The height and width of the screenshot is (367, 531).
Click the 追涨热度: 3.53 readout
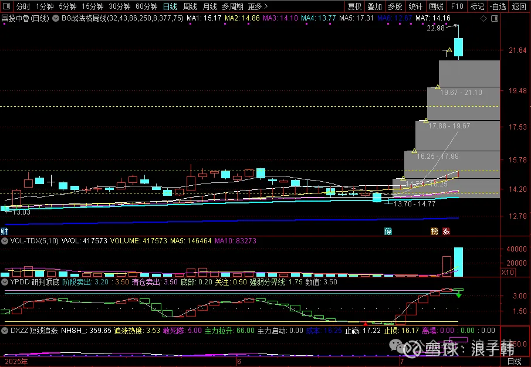point(137,331)
